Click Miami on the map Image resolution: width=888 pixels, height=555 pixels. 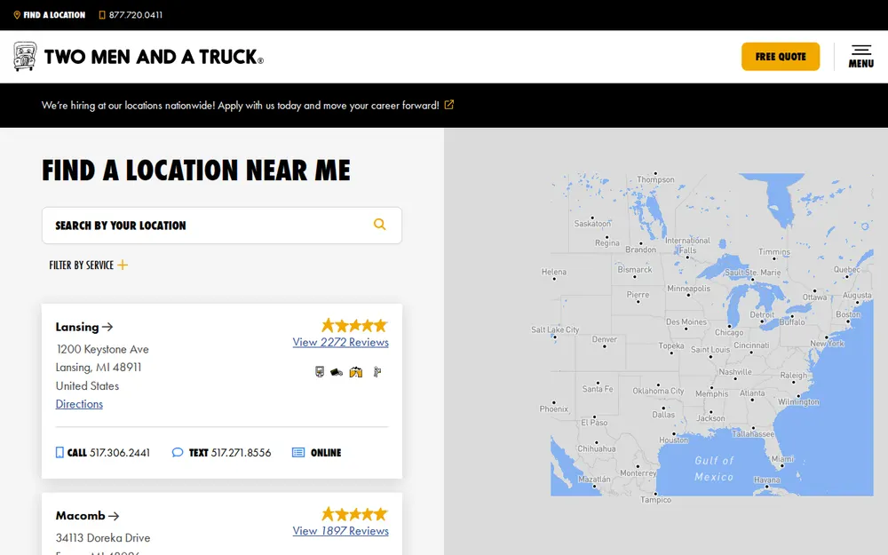coord(782,459)
